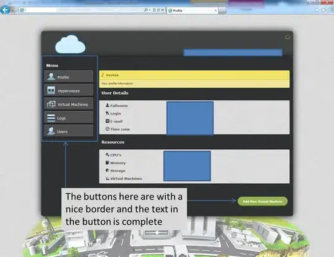Click the refresh icon in address bar
This screenshot has height=257, width=334.
click(x=158, y=10)
